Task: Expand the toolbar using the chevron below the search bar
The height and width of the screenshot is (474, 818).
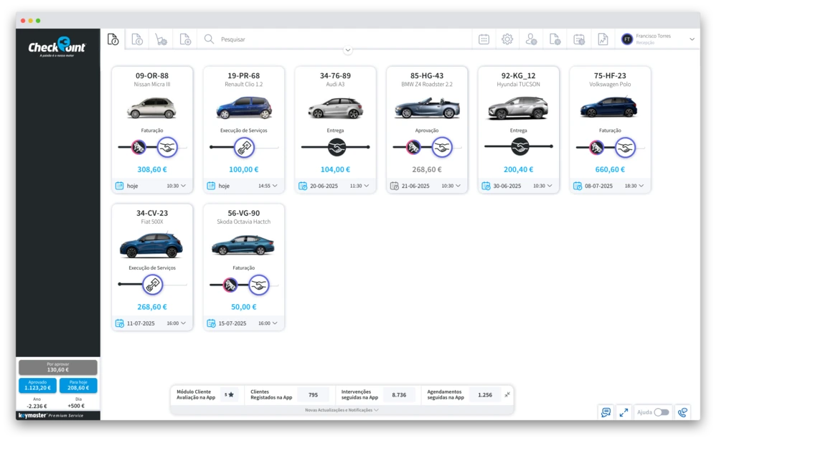Action: pyautogui.click(x=348, y=50)
